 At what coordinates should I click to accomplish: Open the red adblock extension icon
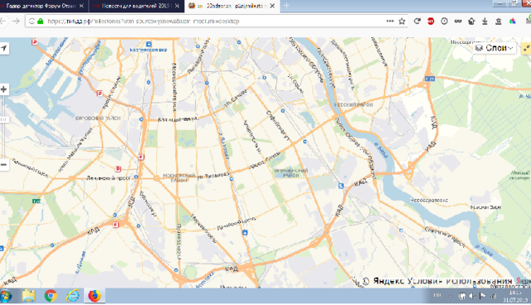click(x=431, y=22)
